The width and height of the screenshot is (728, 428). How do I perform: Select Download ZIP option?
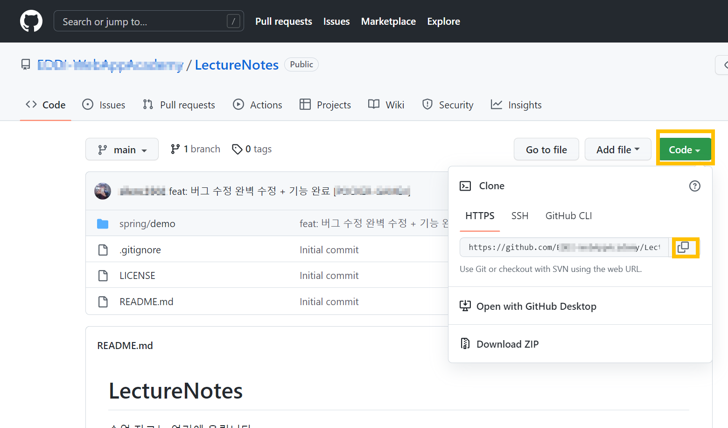click(x=507, y=343)
